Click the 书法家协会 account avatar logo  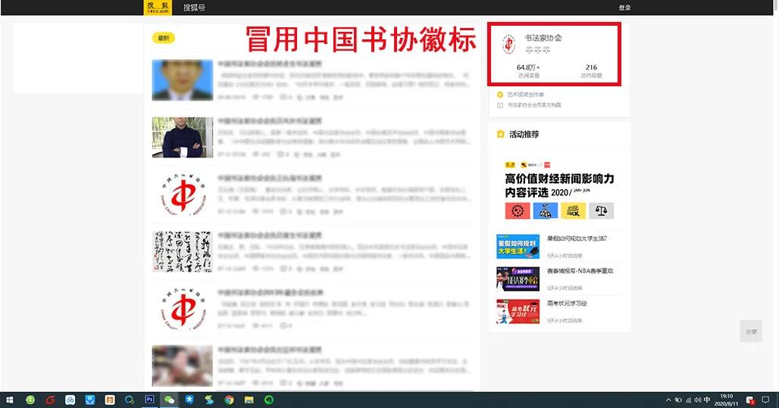point(508,44)
